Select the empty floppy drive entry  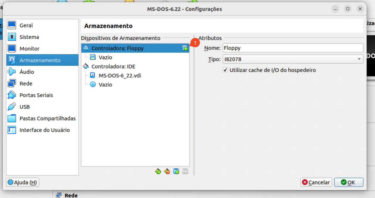(105, 57)
